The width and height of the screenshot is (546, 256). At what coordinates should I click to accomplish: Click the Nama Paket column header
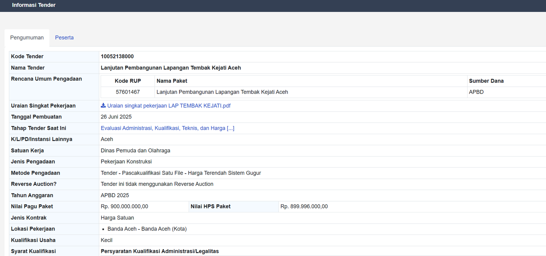172,81
